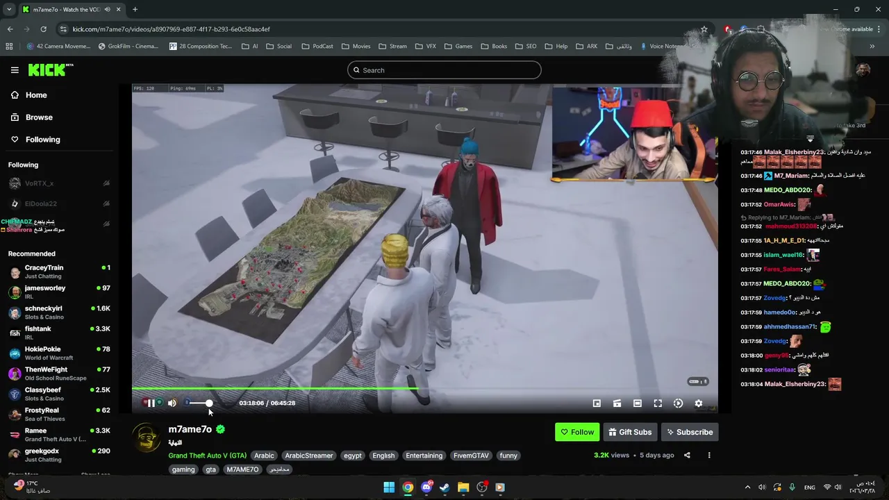Open Ramee recommended channel

(59, 435)
